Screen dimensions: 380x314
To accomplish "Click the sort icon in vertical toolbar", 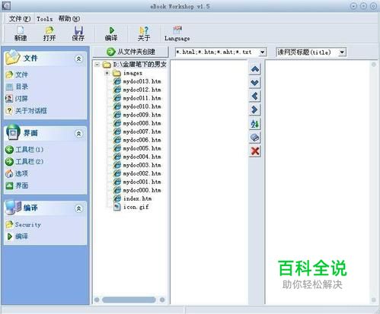I will coord(255,124).
